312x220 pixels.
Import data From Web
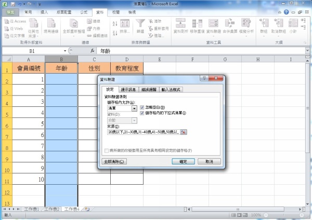[x=14, y=29]
